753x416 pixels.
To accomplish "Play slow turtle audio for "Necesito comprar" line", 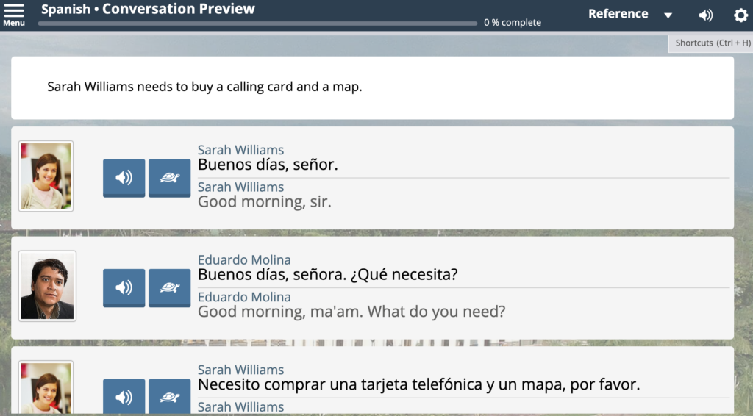I will click(169, 397).
